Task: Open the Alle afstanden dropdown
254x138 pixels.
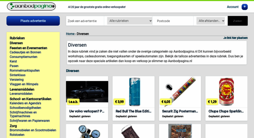Action: coord(211,21)
